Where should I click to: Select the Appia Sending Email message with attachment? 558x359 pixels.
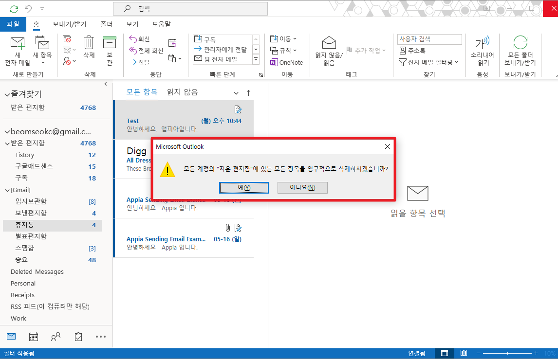coord(184,238)
